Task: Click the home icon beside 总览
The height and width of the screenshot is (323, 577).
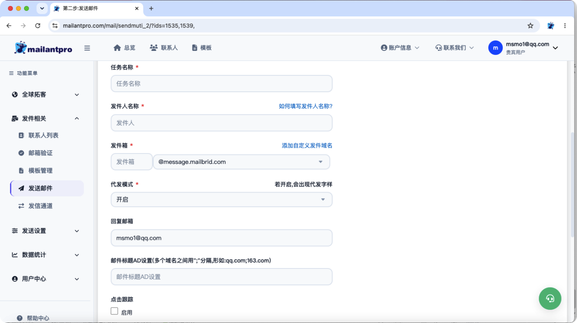Action: [x=117, y=48]
